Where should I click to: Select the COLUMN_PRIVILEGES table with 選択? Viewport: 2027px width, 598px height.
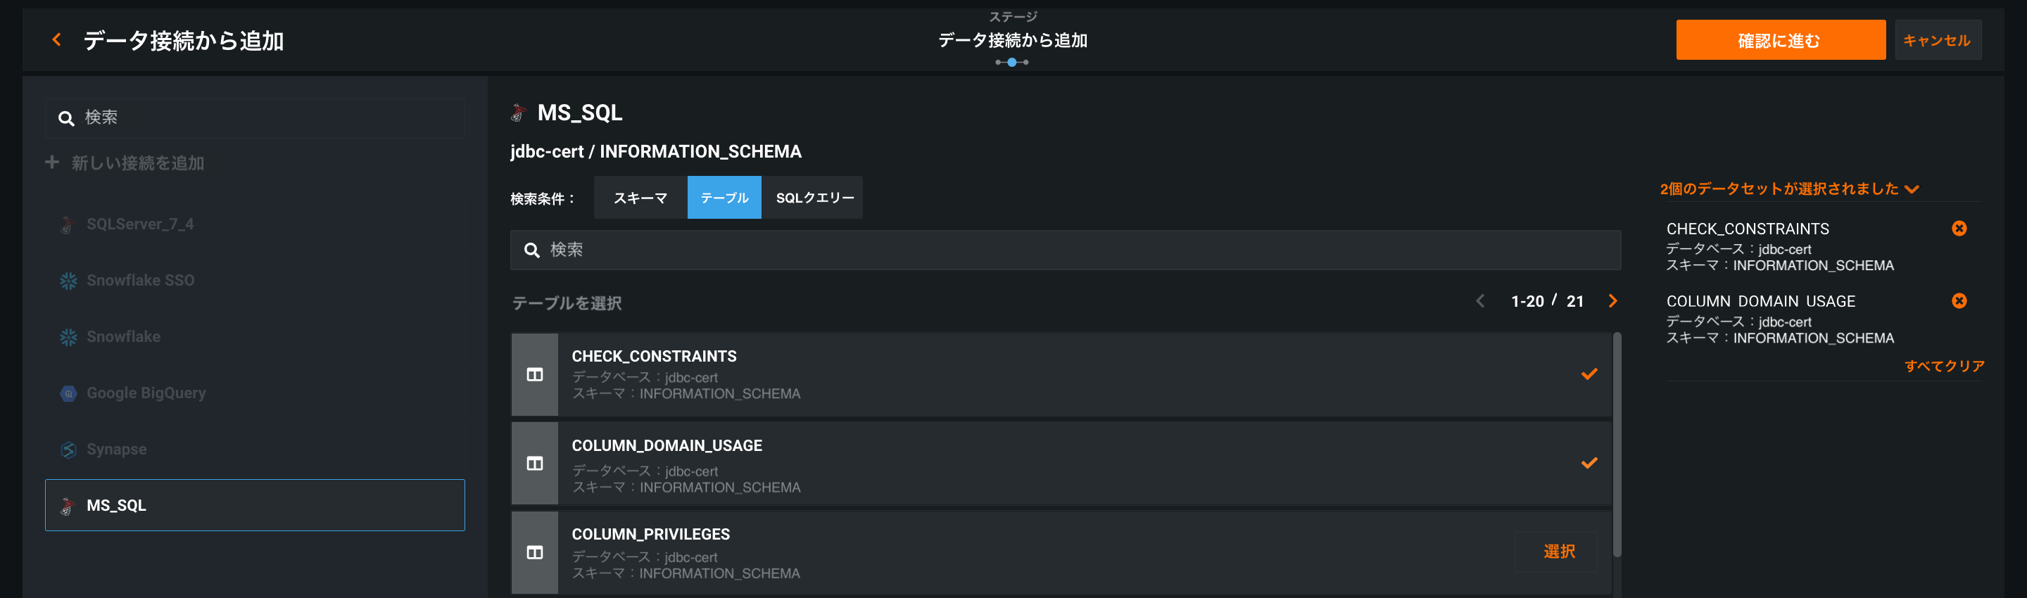(1558, 552)
